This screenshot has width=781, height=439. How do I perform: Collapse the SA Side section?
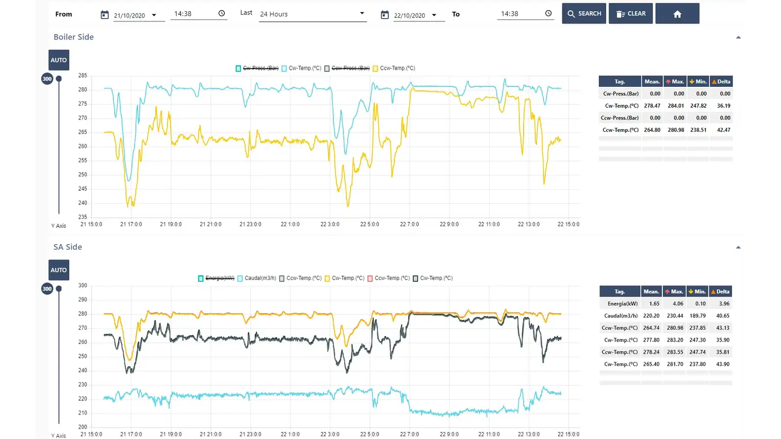click(x=738, y=248)
